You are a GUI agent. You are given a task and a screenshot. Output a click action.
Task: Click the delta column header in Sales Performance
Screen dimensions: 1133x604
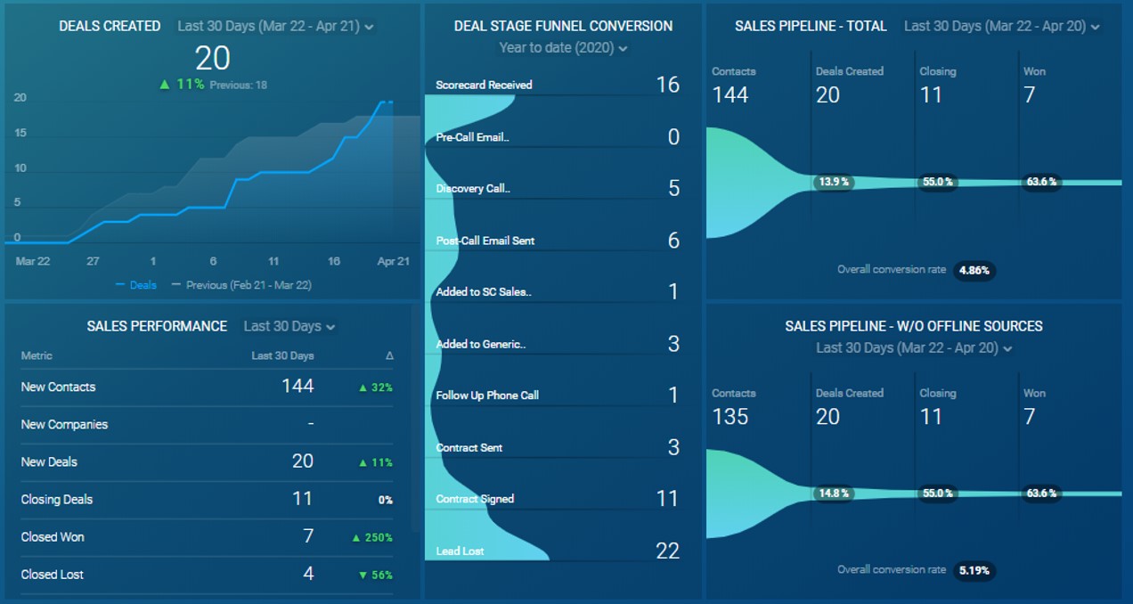point(388,356)
